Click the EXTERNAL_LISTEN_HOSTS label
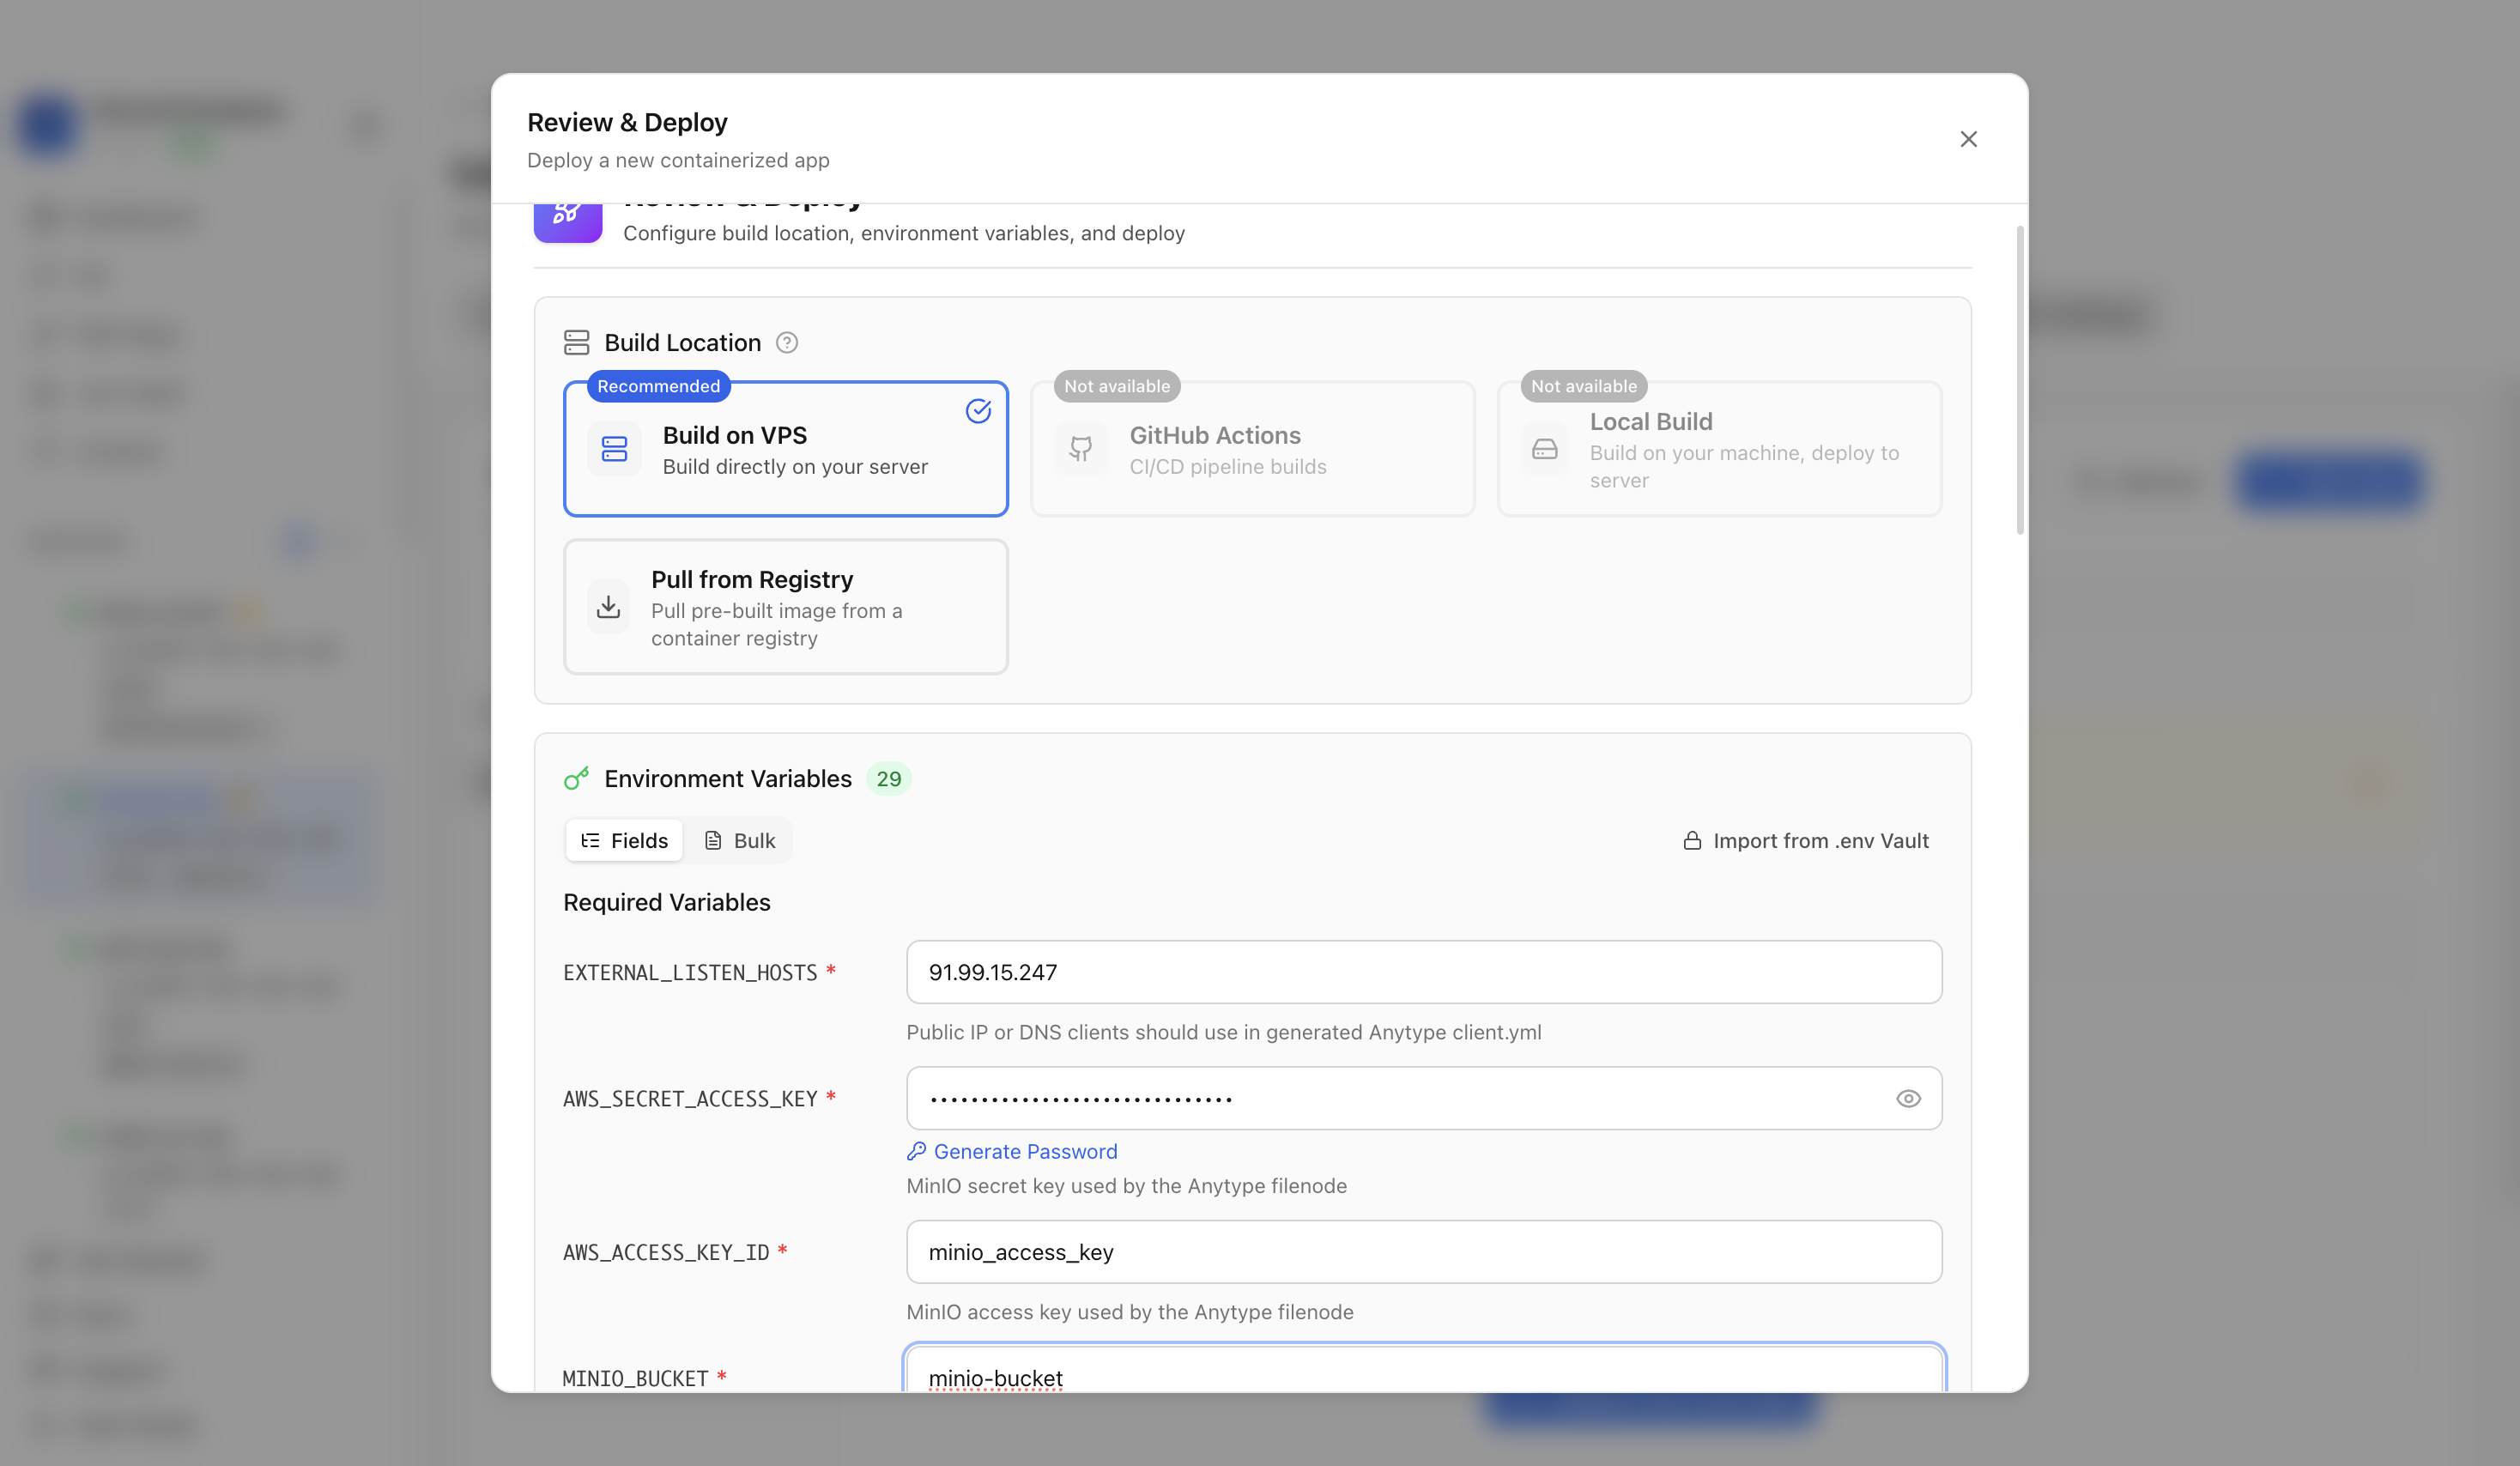Viewport: 2520px width, 1466px height. [x=690, y=973]
